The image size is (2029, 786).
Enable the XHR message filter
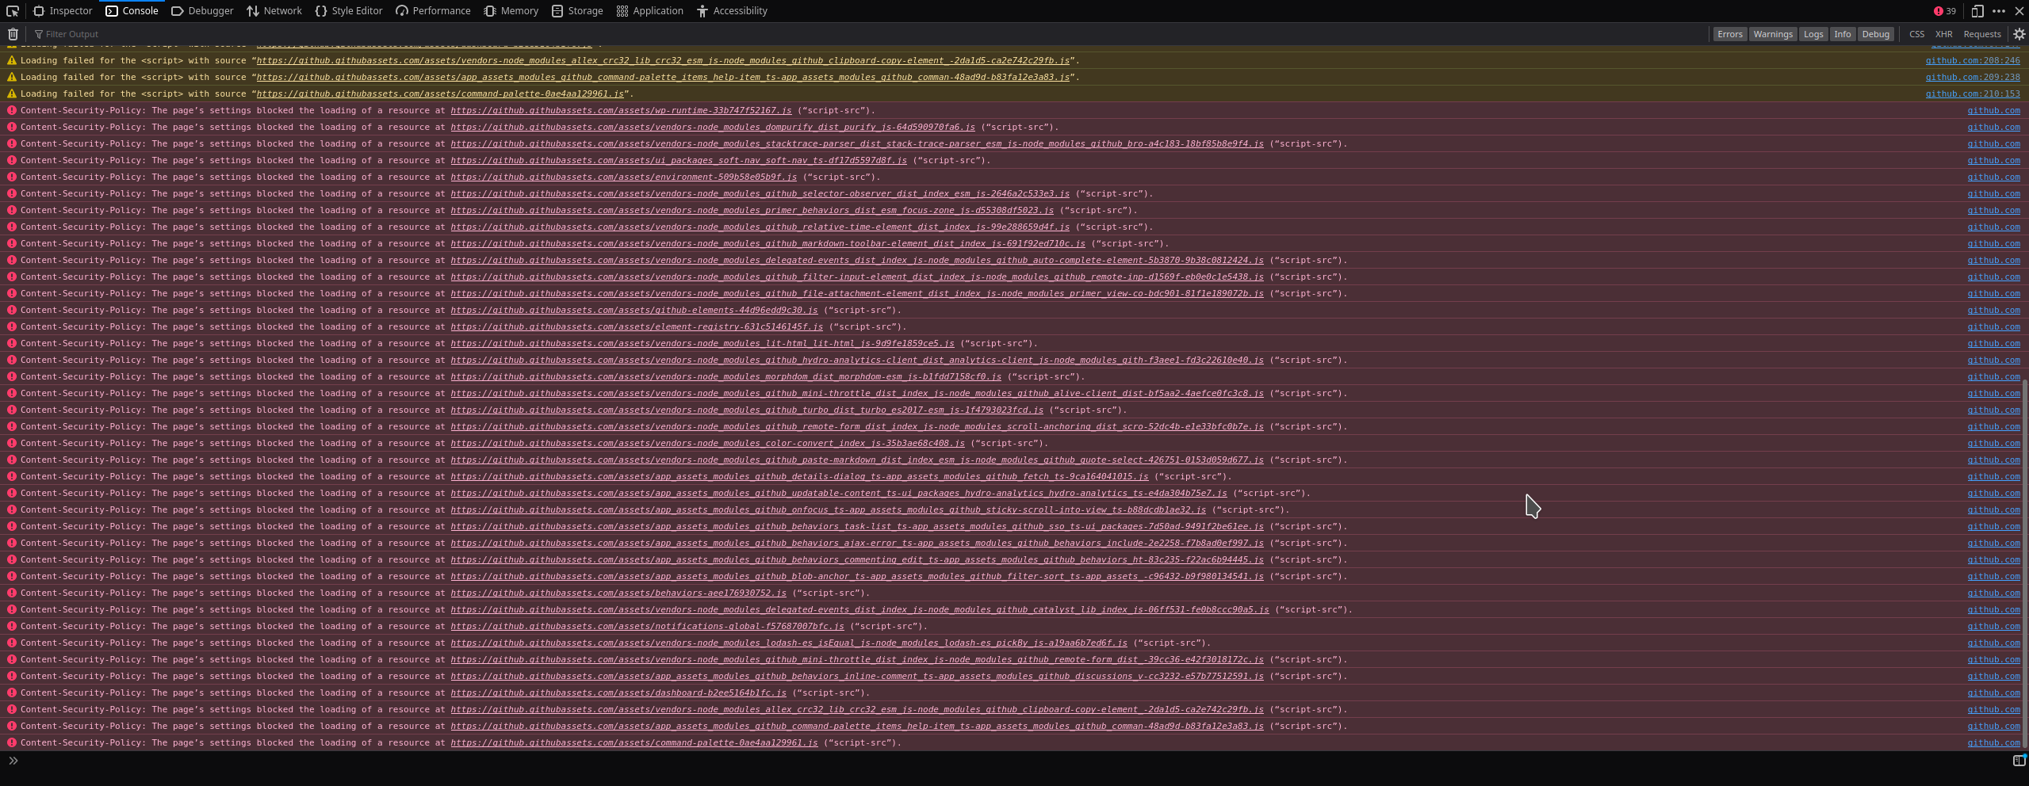[1945, 34]
